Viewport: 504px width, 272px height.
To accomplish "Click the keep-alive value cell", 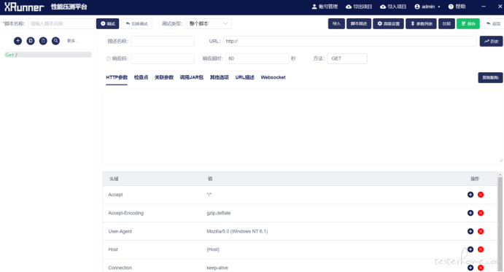I will (217, 268).
